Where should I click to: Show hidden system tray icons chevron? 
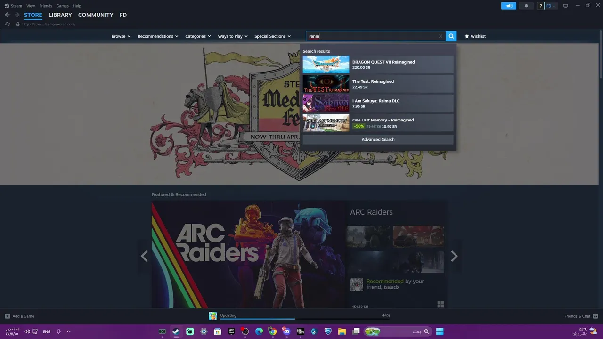tap(69, 331)
